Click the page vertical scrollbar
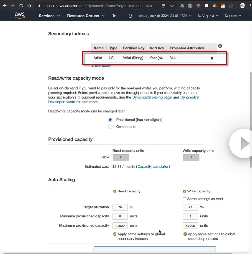252x254 pixels. point(251,120)
